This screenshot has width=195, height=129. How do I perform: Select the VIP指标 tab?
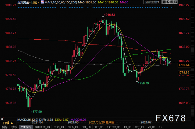(x=26, y=127)
